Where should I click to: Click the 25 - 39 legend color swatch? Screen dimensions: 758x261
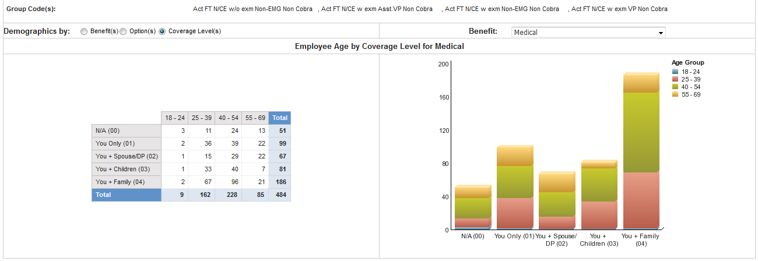pos(675,79)
